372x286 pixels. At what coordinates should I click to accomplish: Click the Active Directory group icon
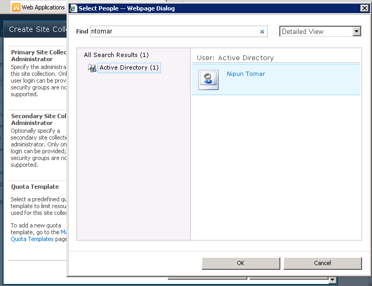pyautogui.click(x=92, y=68)
